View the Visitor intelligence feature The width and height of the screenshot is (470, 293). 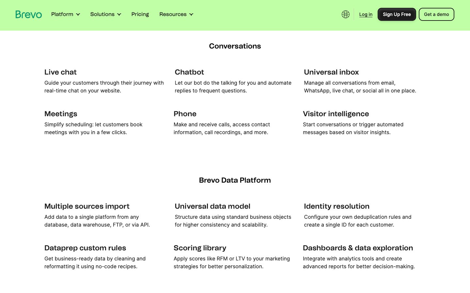tap(336, 114)
